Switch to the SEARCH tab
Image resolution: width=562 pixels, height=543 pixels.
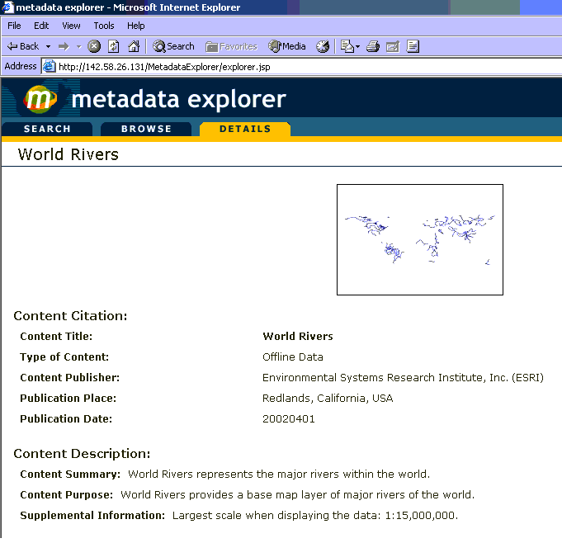tap(47, 129)
